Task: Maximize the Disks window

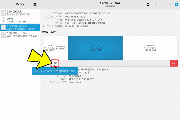Action: (171, 5)
